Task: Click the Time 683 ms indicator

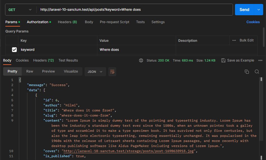Action: 183,60
